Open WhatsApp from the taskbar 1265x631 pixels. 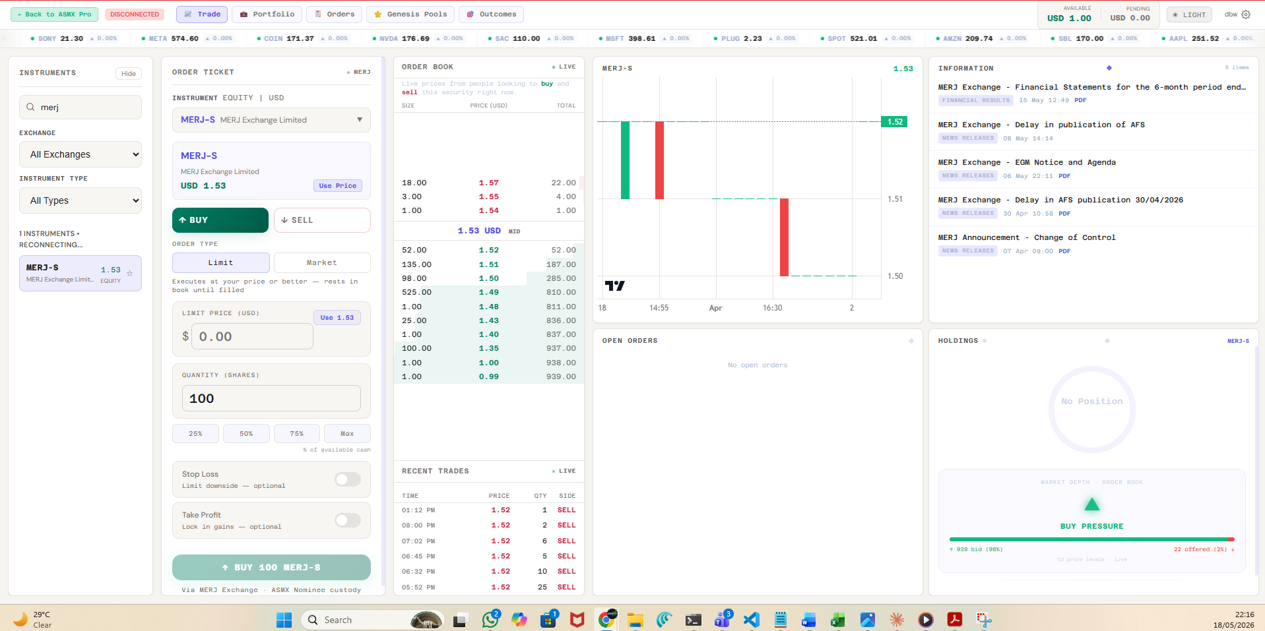490,619
